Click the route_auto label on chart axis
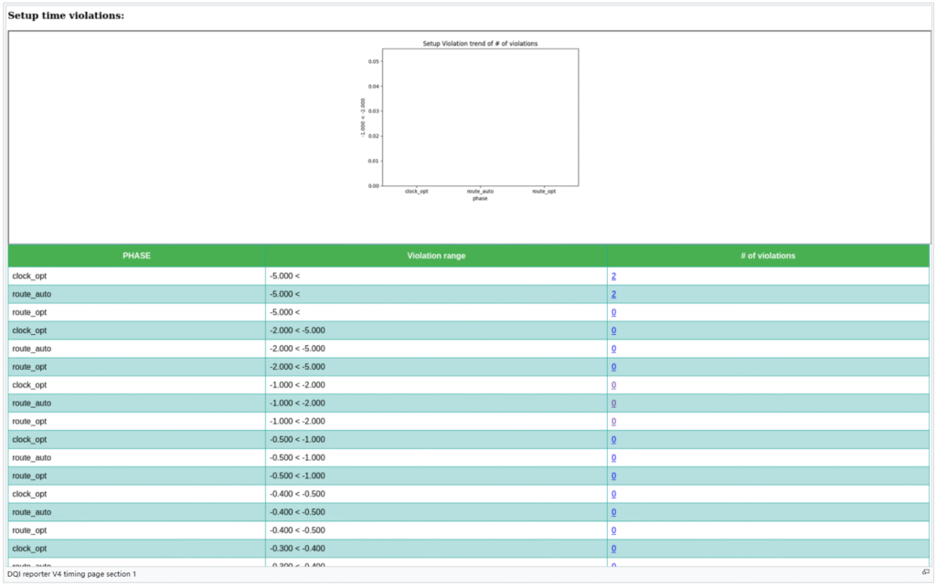 (x=480, y=192)
